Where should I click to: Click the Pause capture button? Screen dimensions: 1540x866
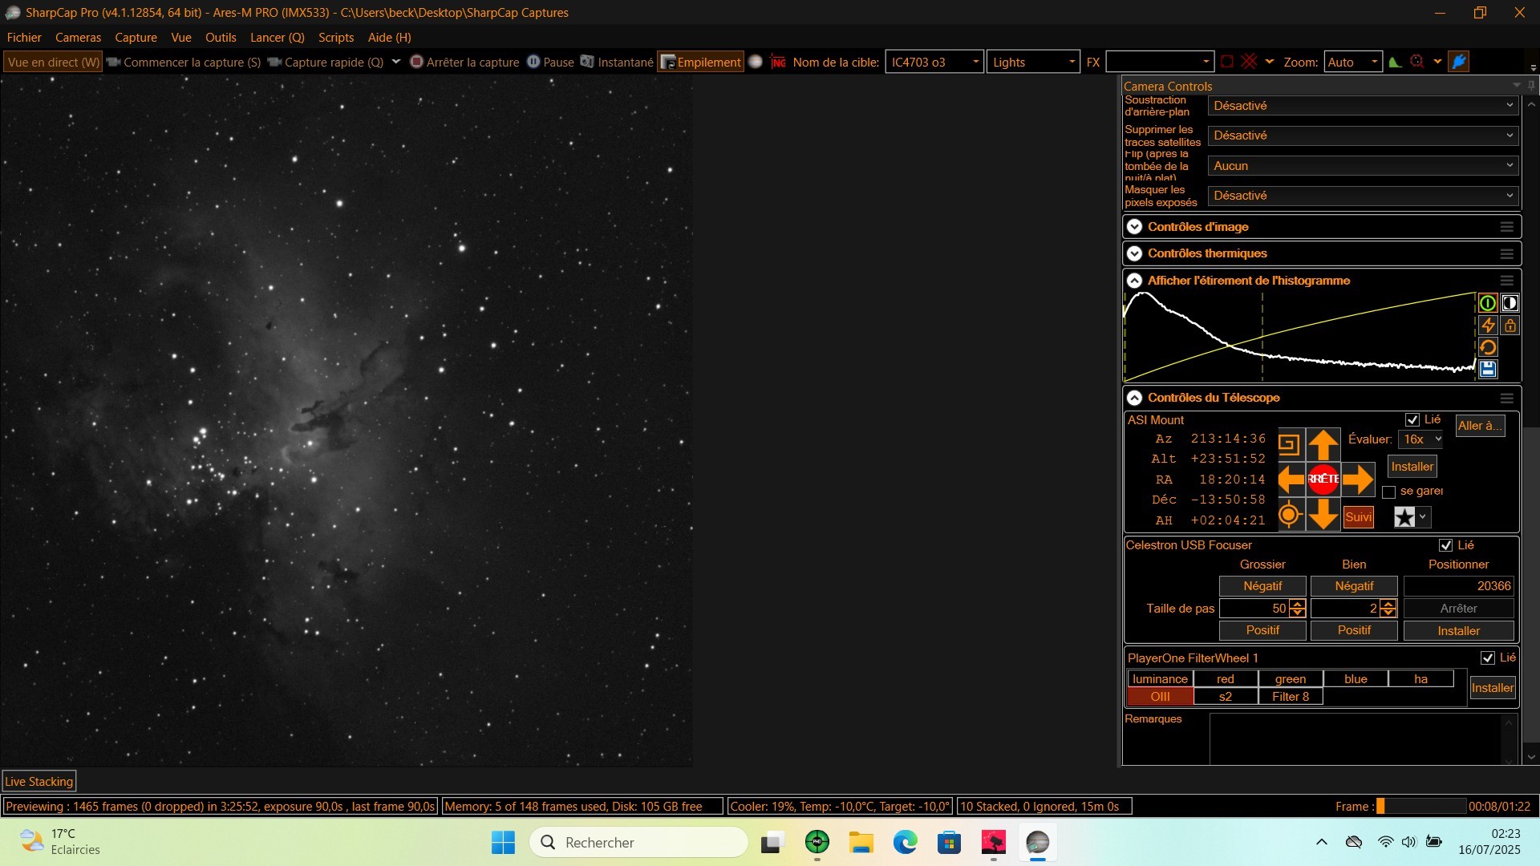pyautogui.click(x=550, y=62)
